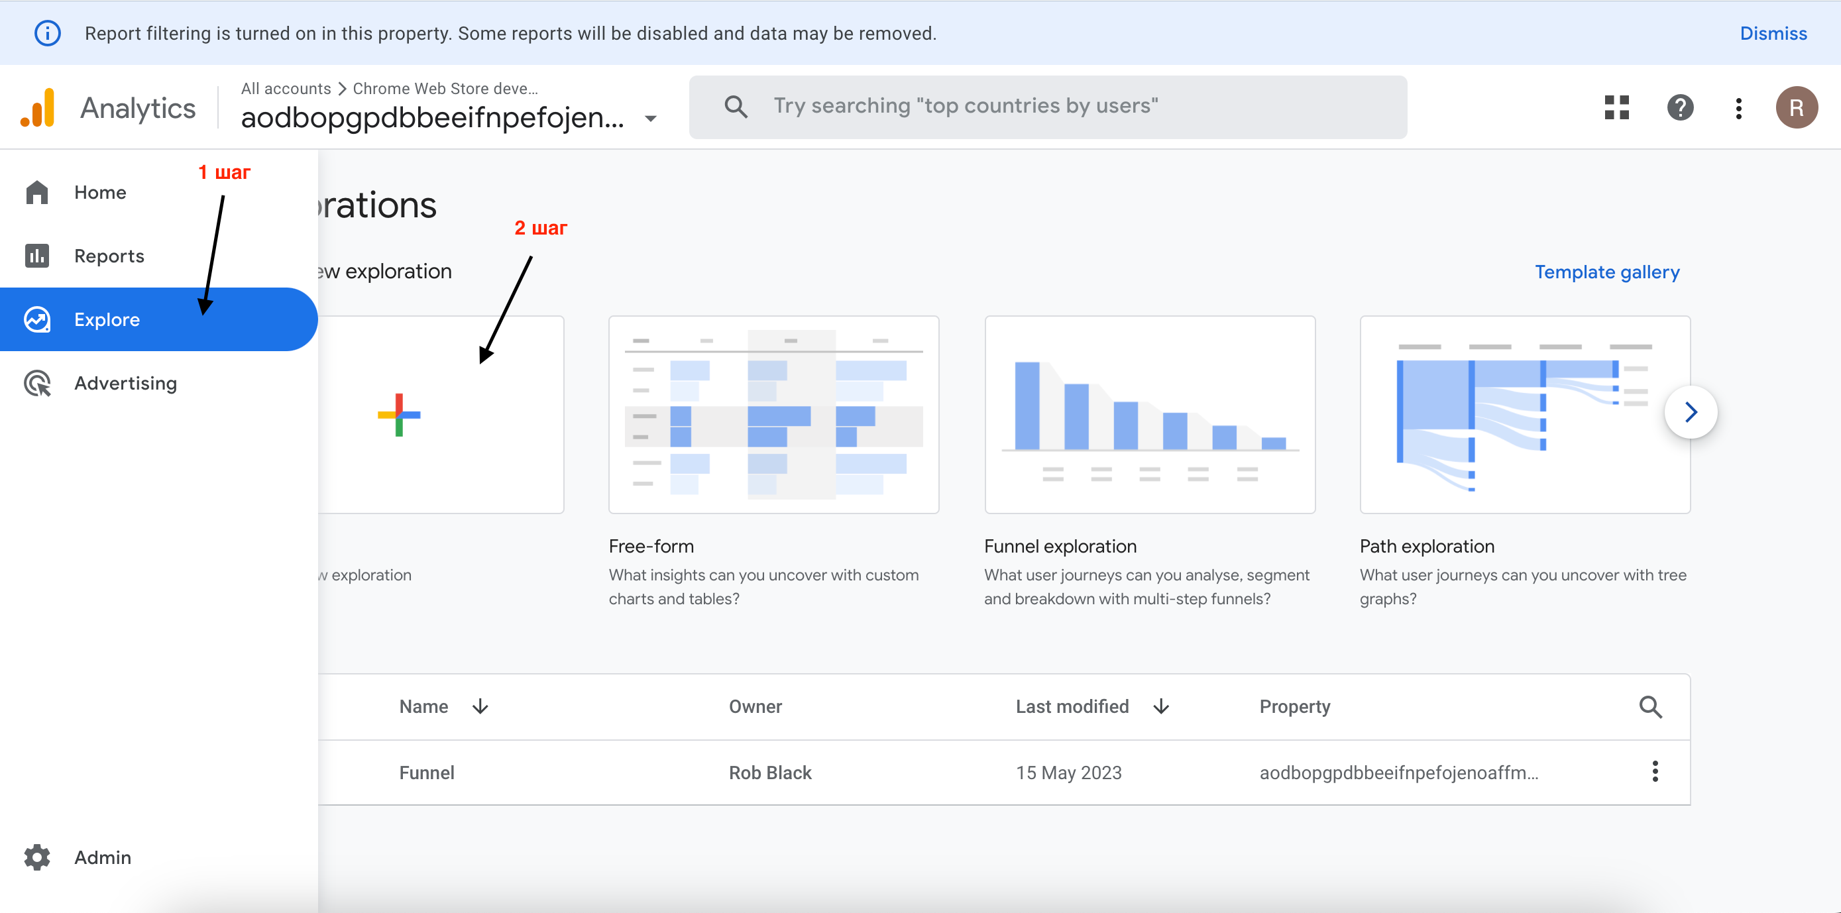
Task: Click the search analytics input field
Action: [1047, 107]
